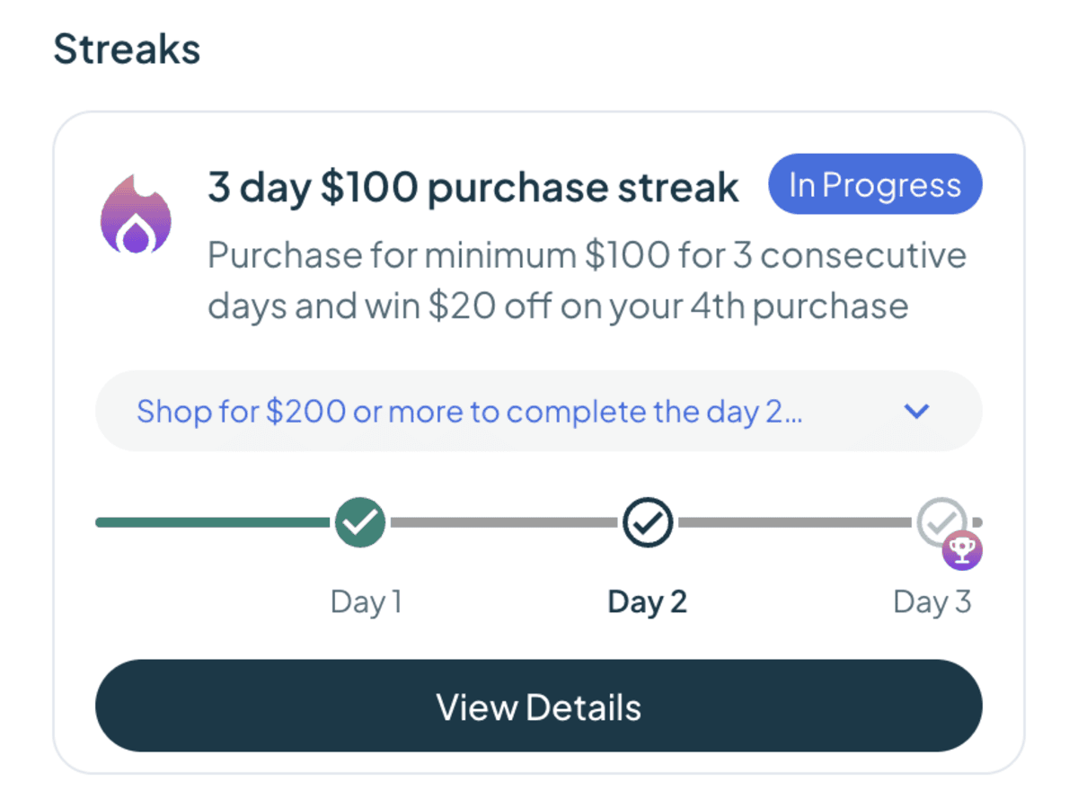Click the Day 3 label

point(932,601)
